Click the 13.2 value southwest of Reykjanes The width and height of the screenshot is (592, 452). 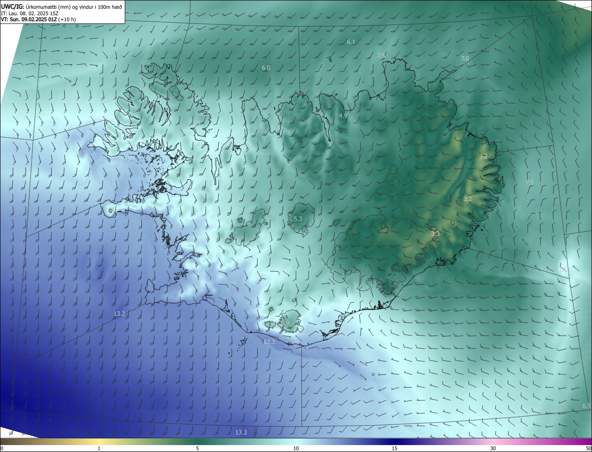pos(119,313)
